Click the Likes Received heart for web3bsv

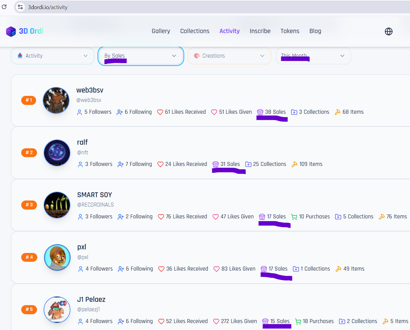click(160, 112)
